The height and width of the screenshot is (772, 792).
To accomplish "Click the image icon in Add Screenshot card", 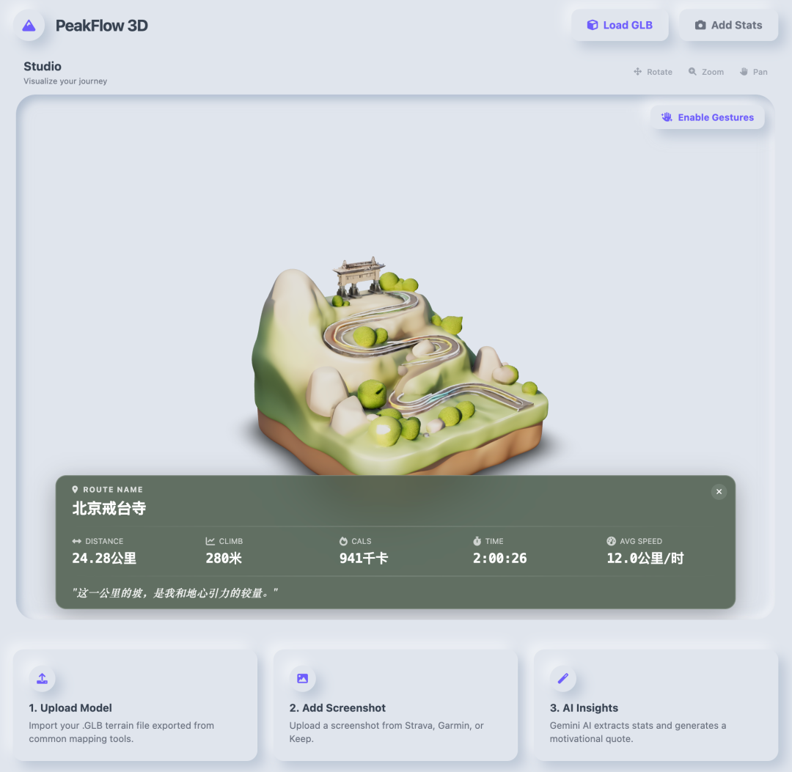I will coord(302,678).
